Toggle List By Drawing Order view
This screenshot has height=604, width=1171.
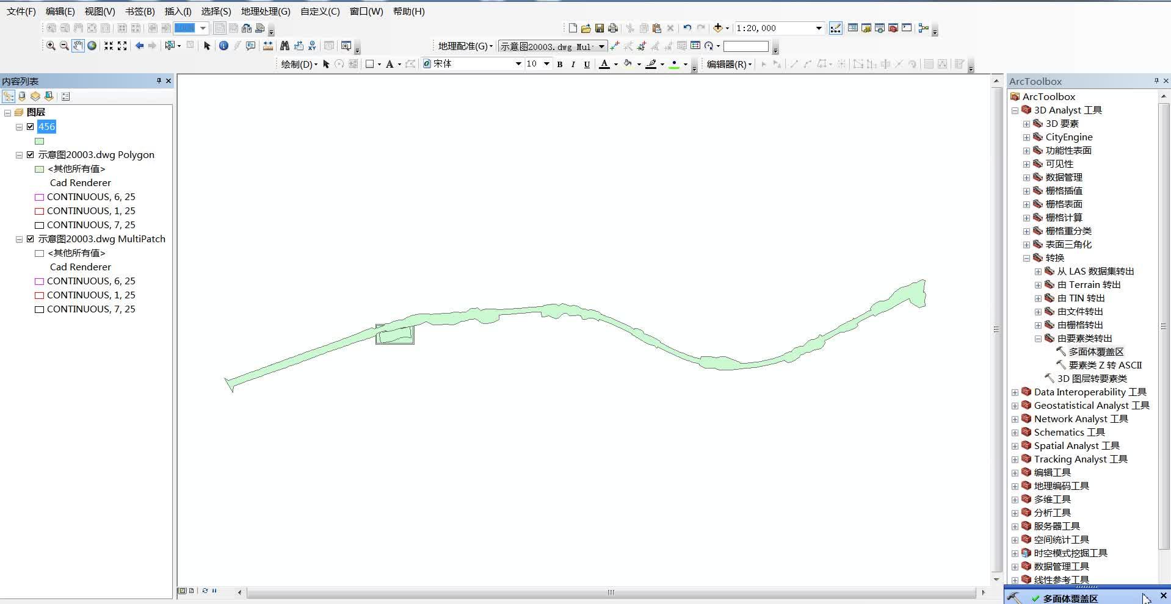(x=9, y=96)
